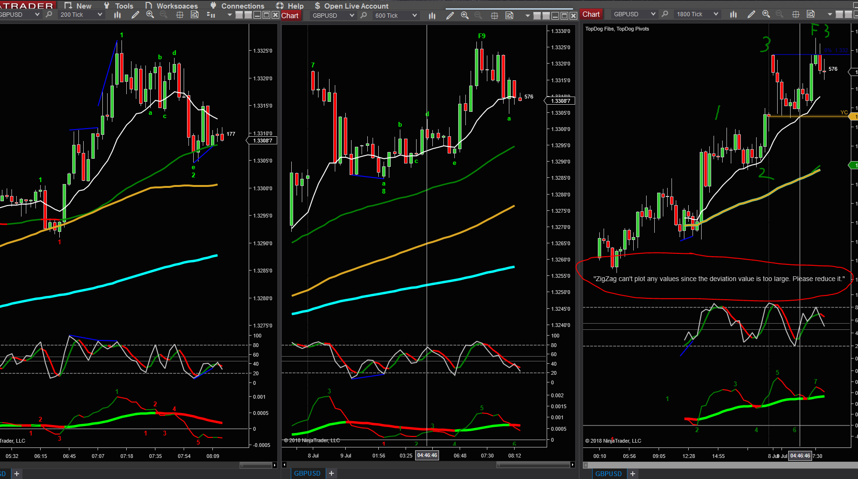
Task: Add a new tab to the 200 Tick chart
Action: [x=17, y=474]
